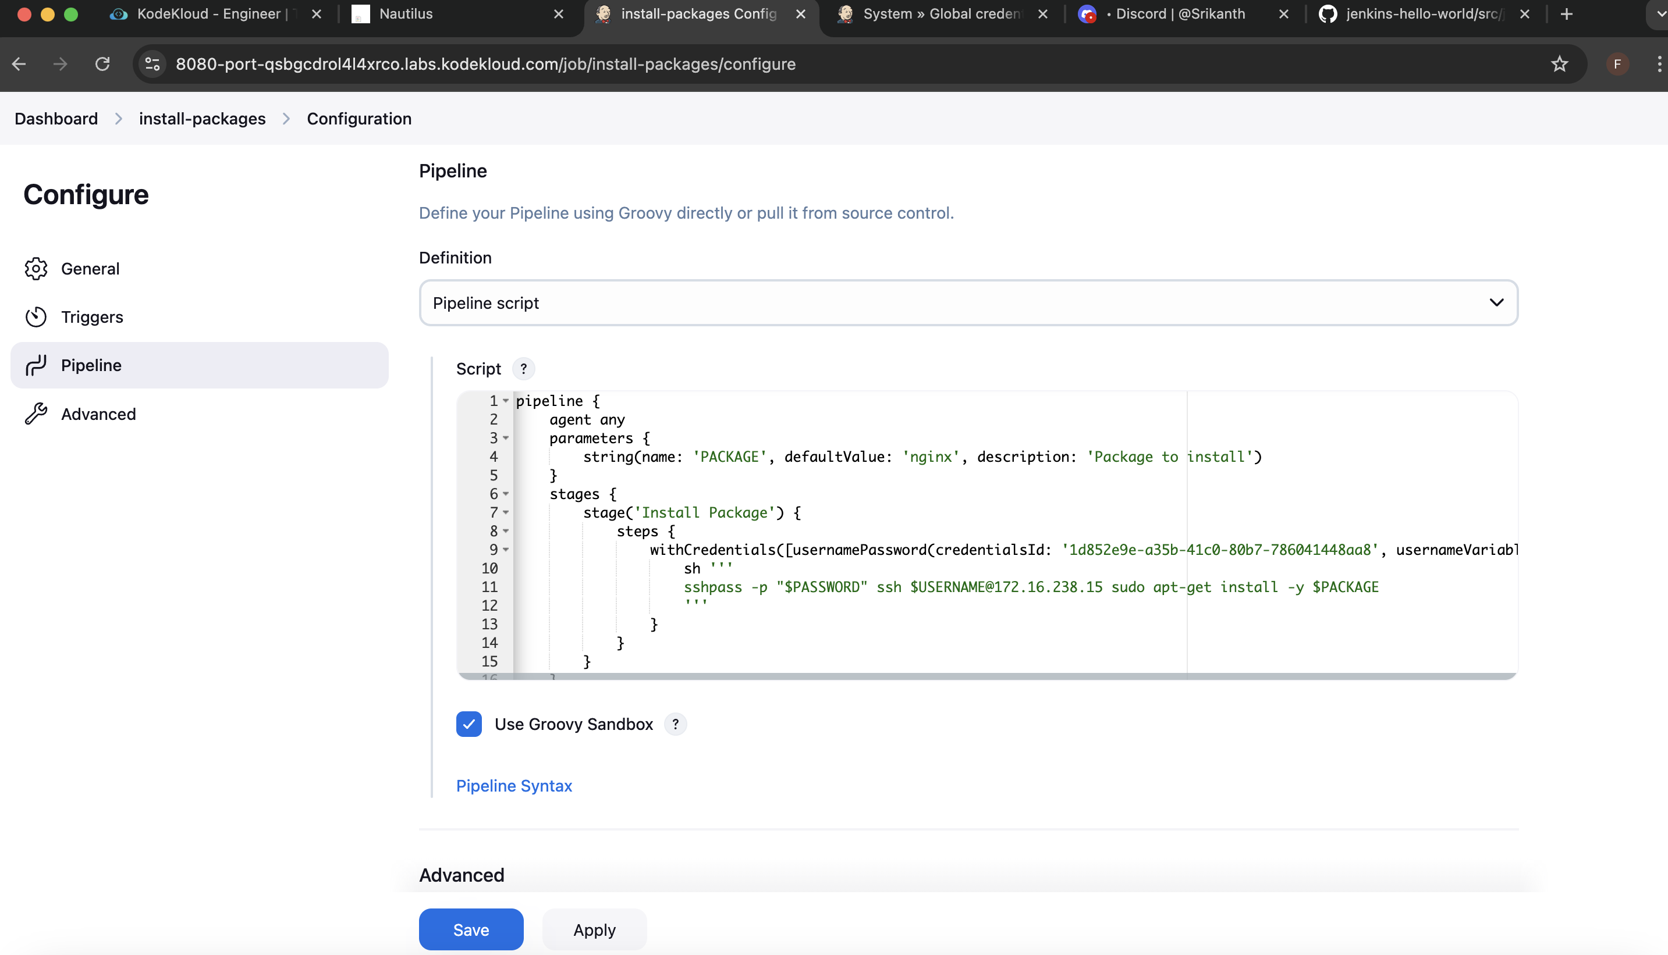Open Script help question mark icon

tap(523, 369)
